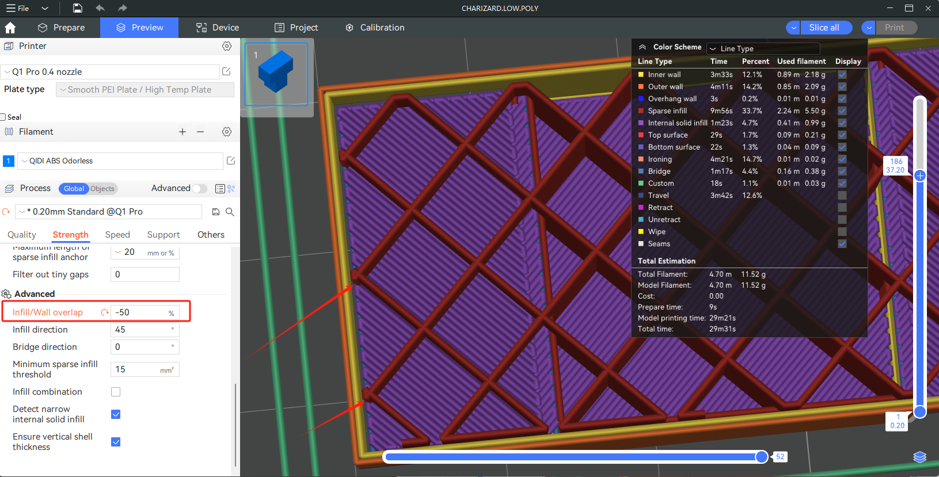Toggle the Advanced mode switch
Image resolution: width=939 pixels, height=477 pixels.
[x=199, y=189]
